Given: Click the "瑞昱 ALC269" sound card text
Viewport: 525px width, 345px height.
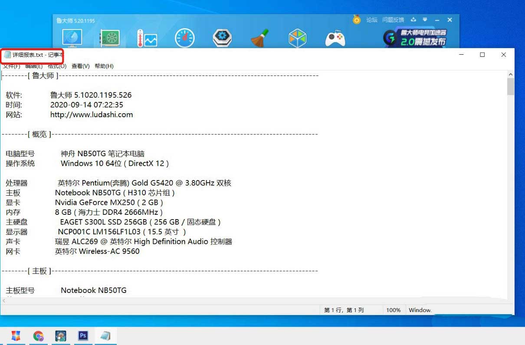Looking at the screenshot, I should point(76,242).
